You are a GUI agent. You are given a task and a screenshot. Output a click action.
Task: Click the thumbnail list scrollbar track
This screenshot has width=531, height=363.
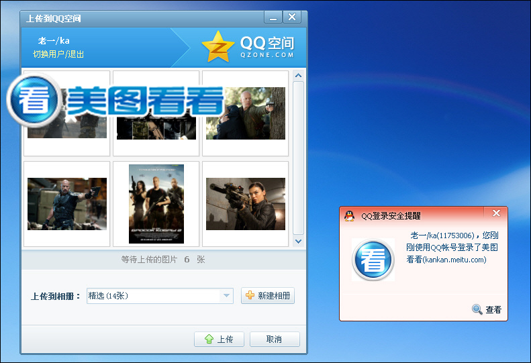pos(298,158)
